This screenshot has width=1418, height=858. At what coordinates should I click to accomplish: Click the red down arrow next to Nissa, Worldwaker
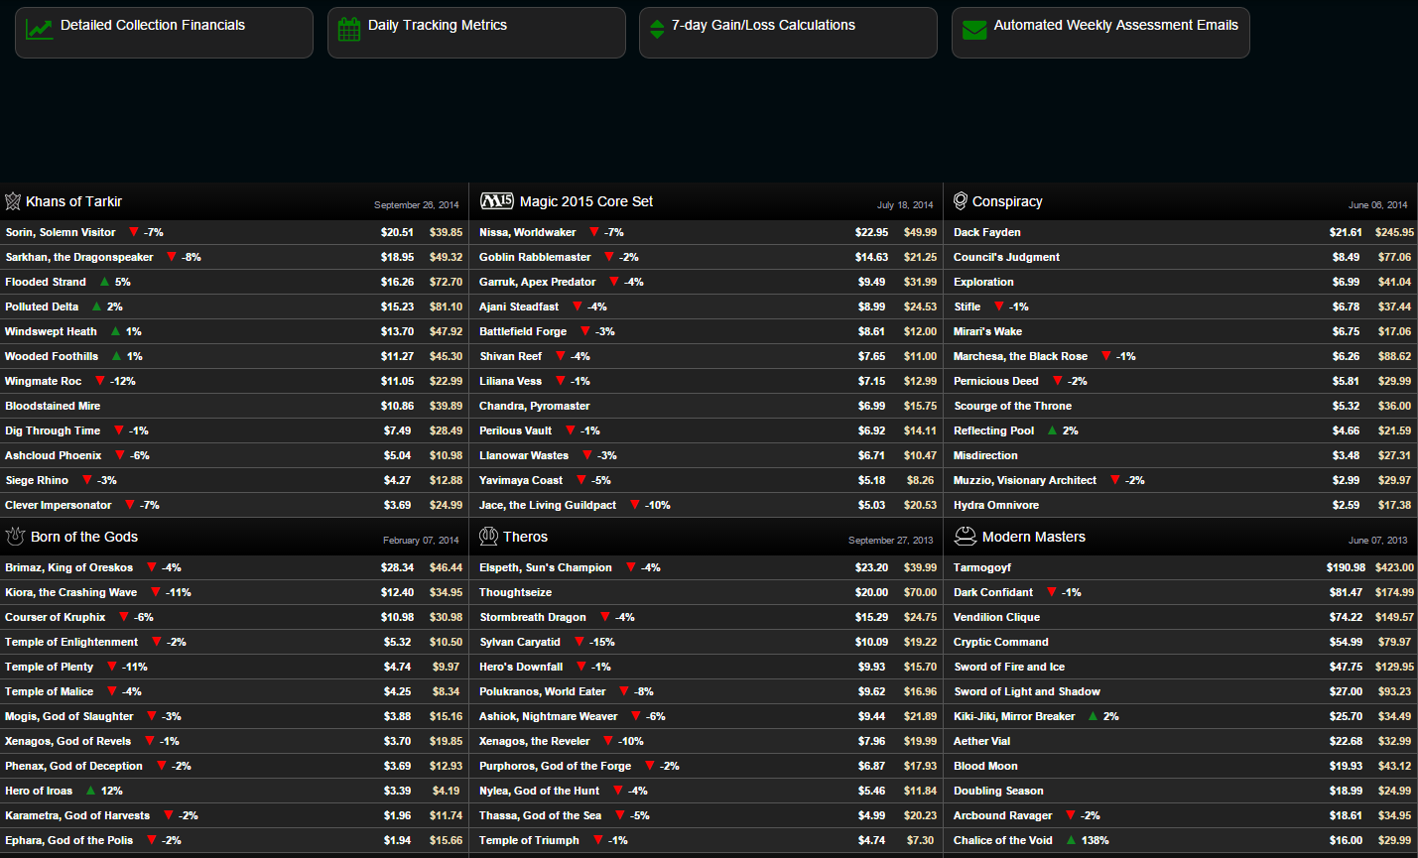pos(593,232)
